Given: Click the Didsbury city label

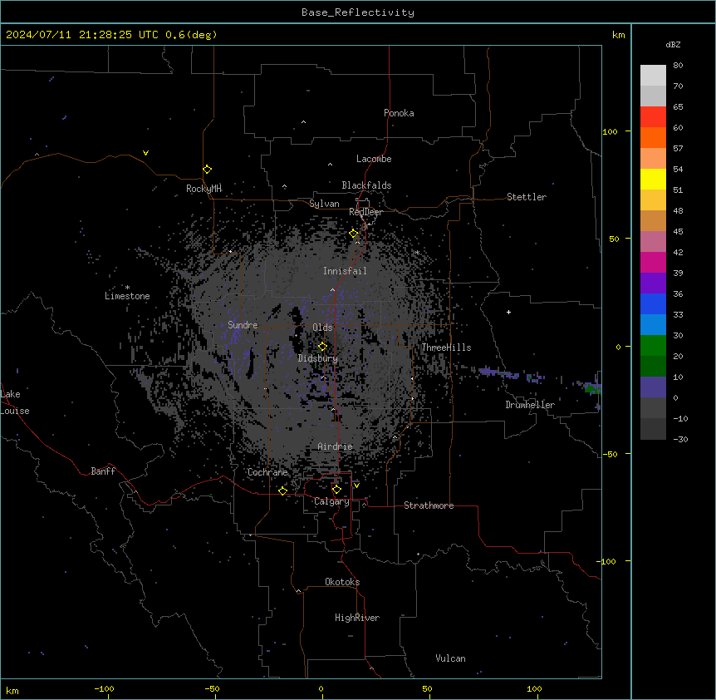Looking at the screenshot, I should point(318,358).
